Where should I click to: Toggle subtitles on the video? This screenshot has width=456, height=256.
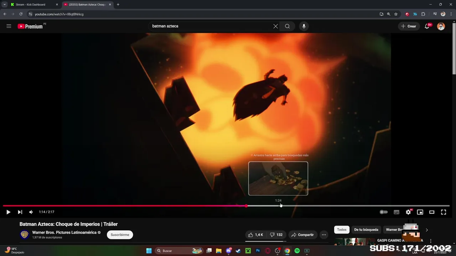pyautogui.click(x=397, y=212)
